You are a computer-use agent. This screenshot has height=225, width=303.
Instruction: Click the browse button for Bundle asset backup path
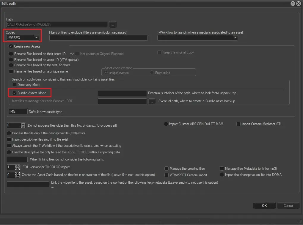(152, 101)
